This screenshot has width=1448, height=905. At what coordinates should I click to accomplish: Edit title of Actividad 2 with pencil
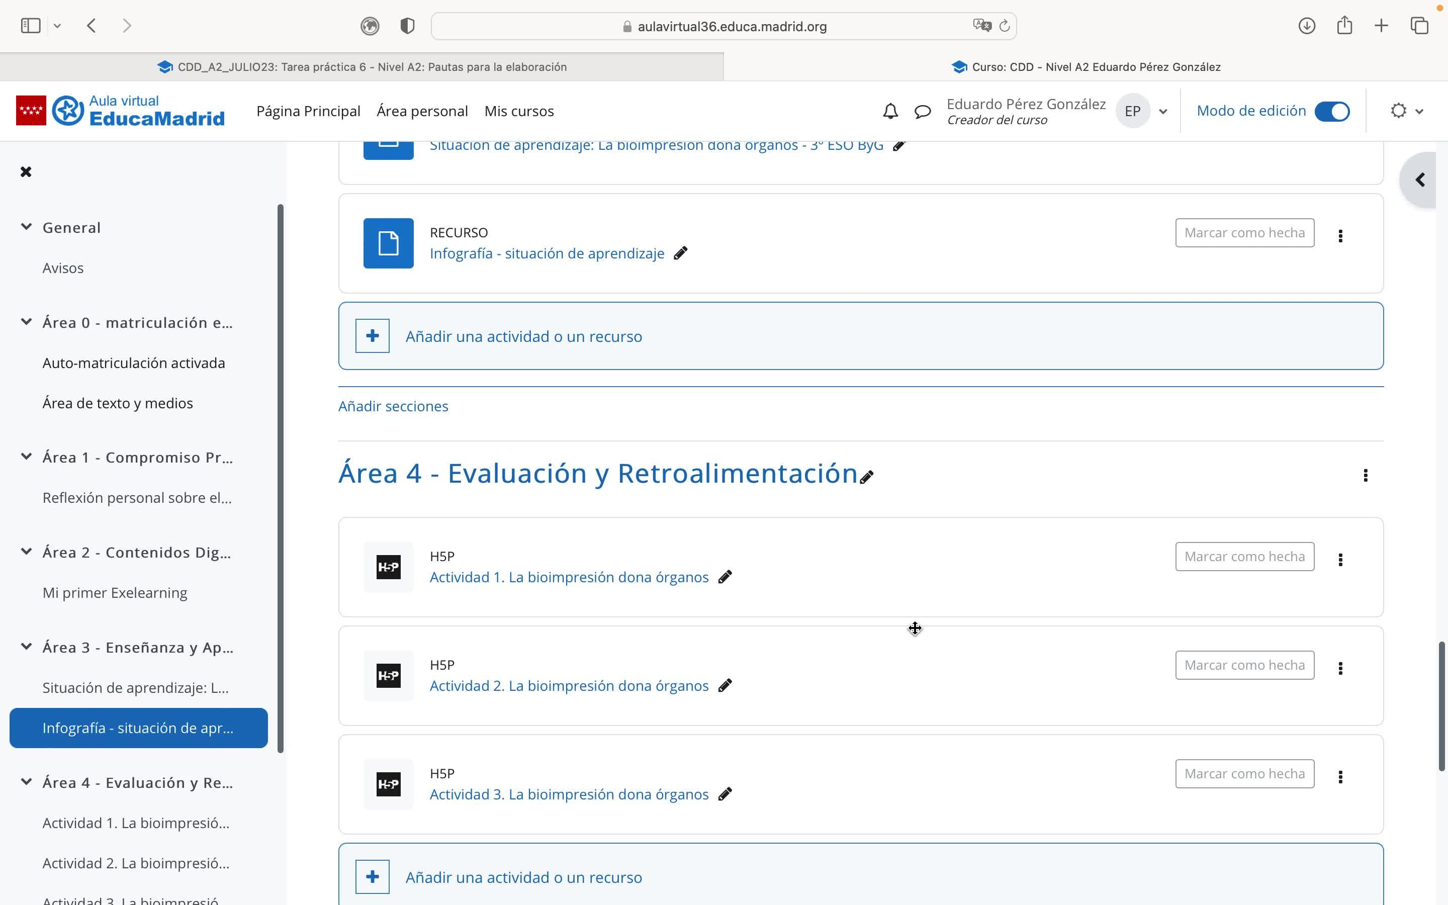pyautogui.click(x=725, y=686)
